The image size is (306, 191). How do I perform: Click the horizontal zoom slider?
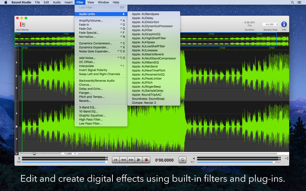(34, 154)
